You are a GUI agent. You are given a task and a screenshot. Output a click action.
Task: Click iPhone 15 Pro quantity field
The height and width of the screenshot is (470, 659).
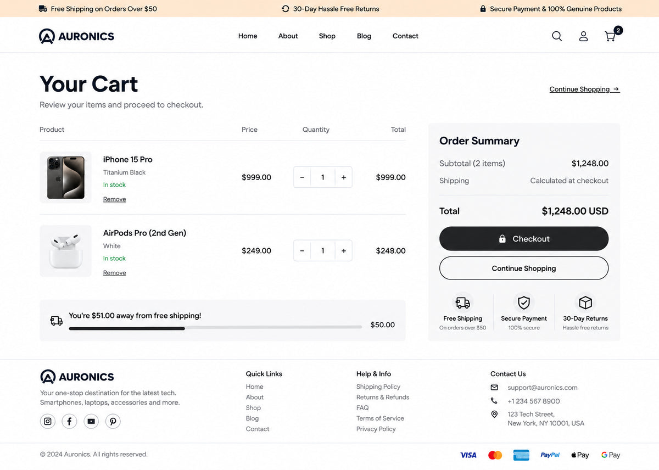pyautogui.click(x=323, y=177)
